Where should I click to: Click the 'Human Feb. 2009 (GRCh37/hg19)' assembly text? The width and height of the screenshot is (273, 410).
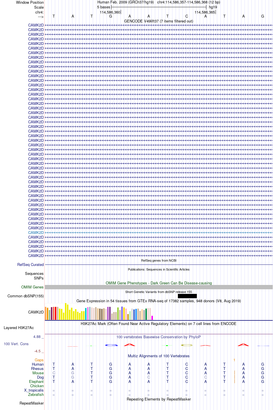(126, 2)
